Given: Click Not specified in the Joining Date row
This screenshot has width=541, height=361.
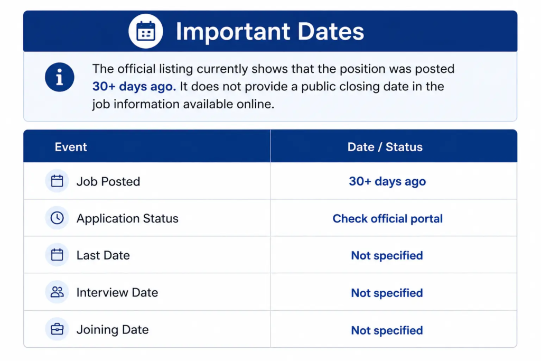Looking at the screenshot, I should [387, 330].
